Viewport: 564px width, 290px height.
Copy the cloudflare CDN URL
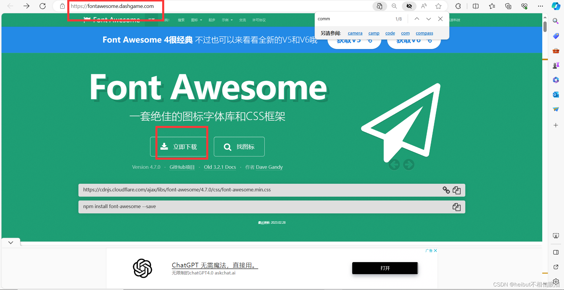[456, 190]
